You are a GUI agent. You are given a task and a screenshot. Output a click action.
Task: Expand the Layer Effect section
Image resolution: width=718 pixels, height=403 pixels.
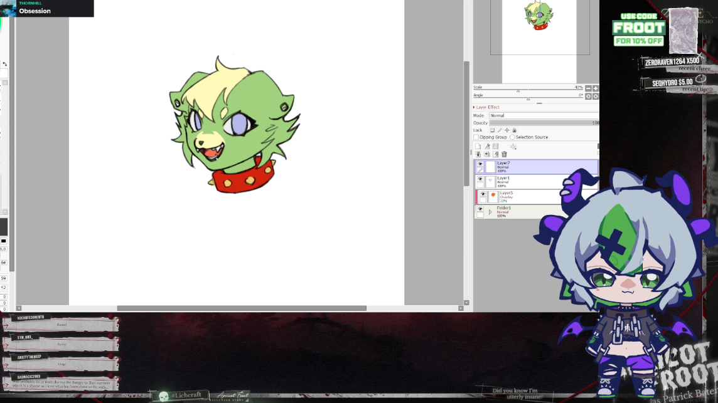486,107
